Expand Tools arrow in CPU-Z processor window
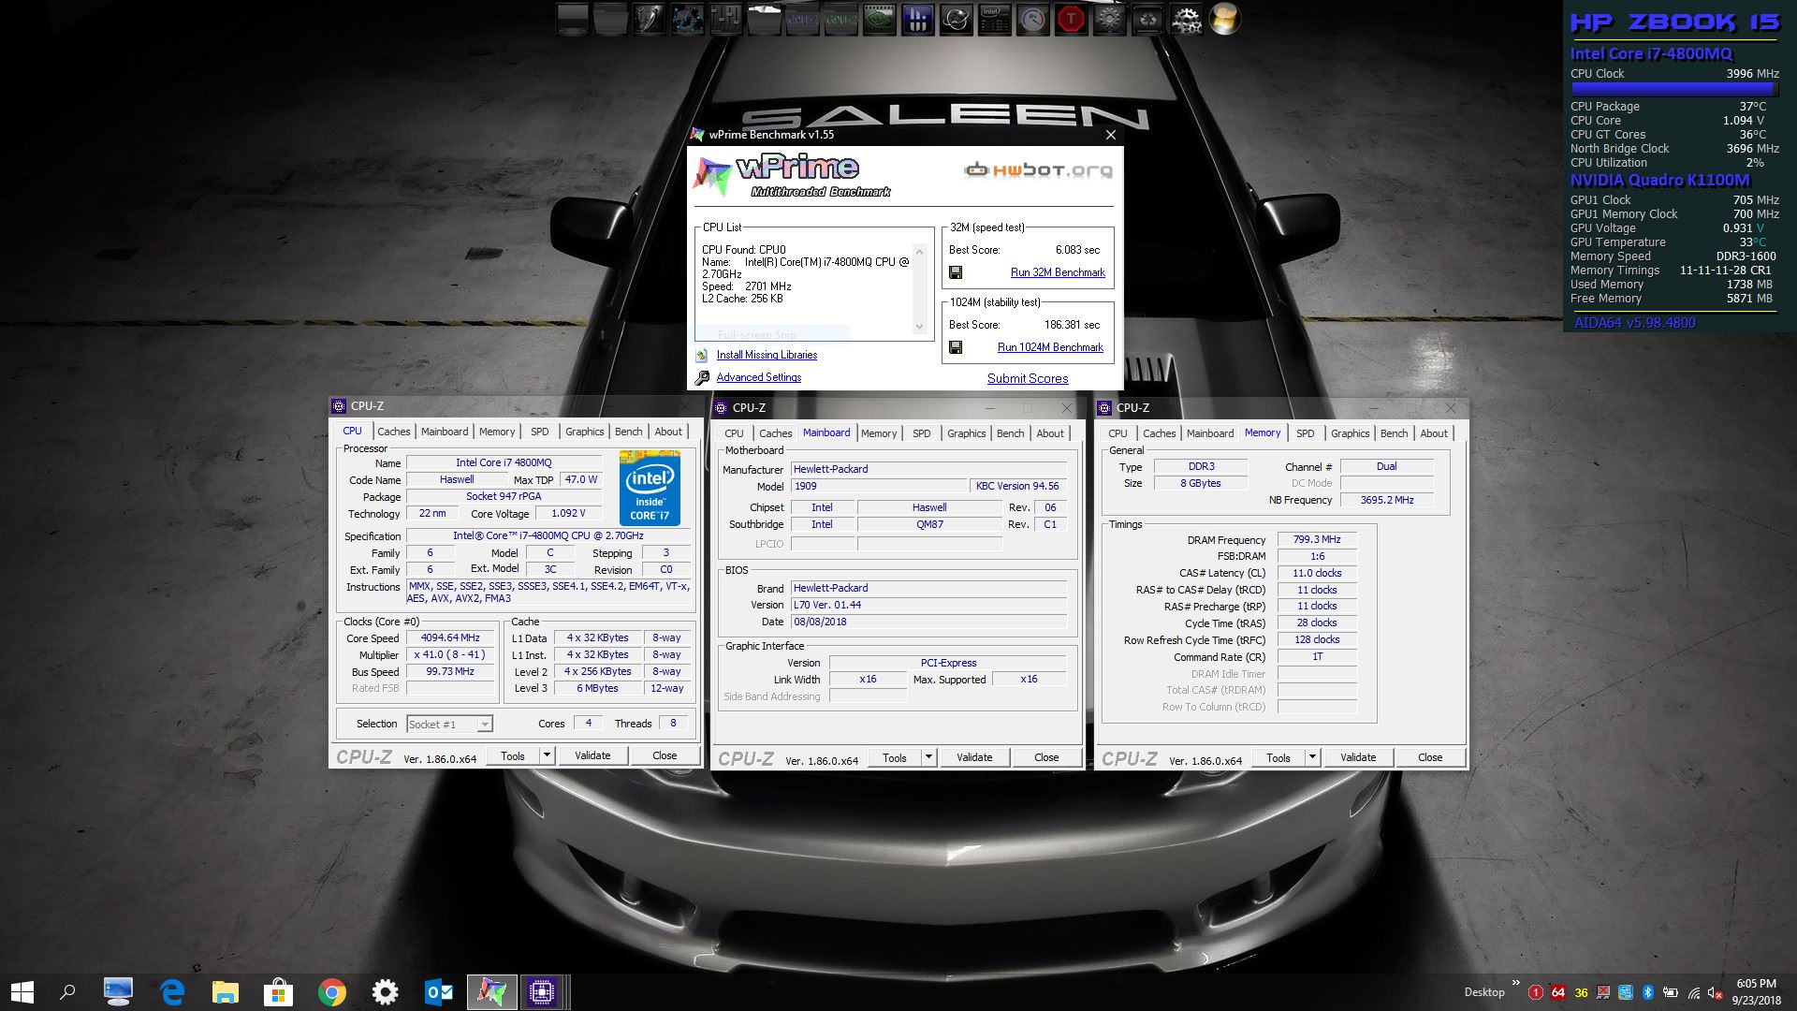 point(547,755)
